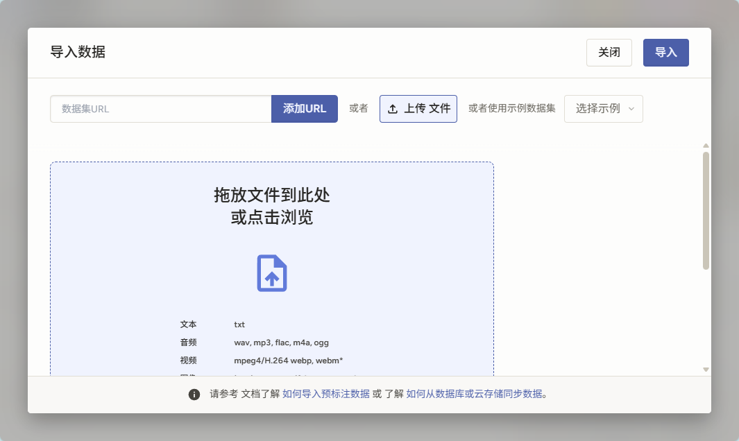This screenshot has height=441, width=739.
Task: Focus the 数据集URL input field
Action: [x=161, y=109]
